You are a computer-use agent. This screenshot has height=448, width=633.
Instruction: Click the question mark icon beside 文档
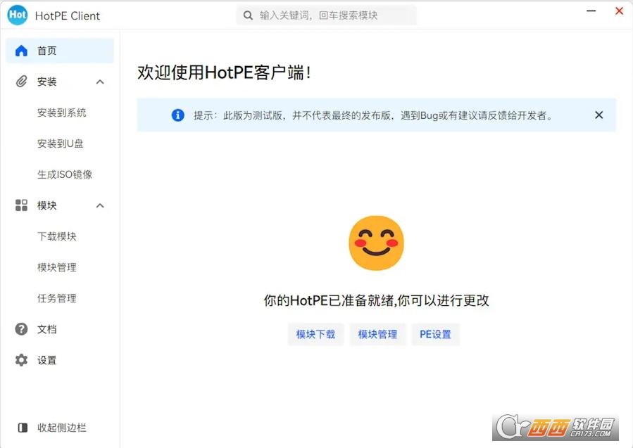(x=21, y=329)
